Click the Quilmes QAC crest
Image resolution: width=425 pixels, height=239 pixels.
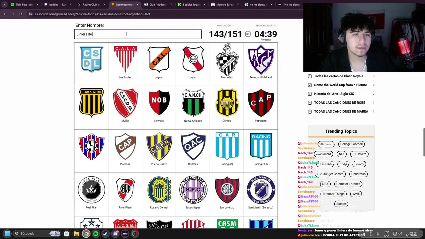coord(193,146)
